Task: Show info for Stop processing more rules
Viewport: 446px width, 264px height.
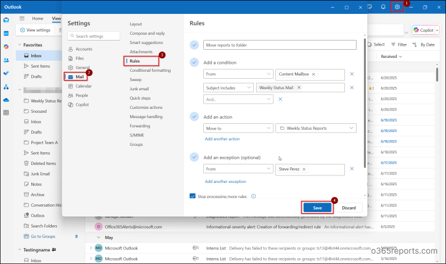Action: [x=253, y=196]
